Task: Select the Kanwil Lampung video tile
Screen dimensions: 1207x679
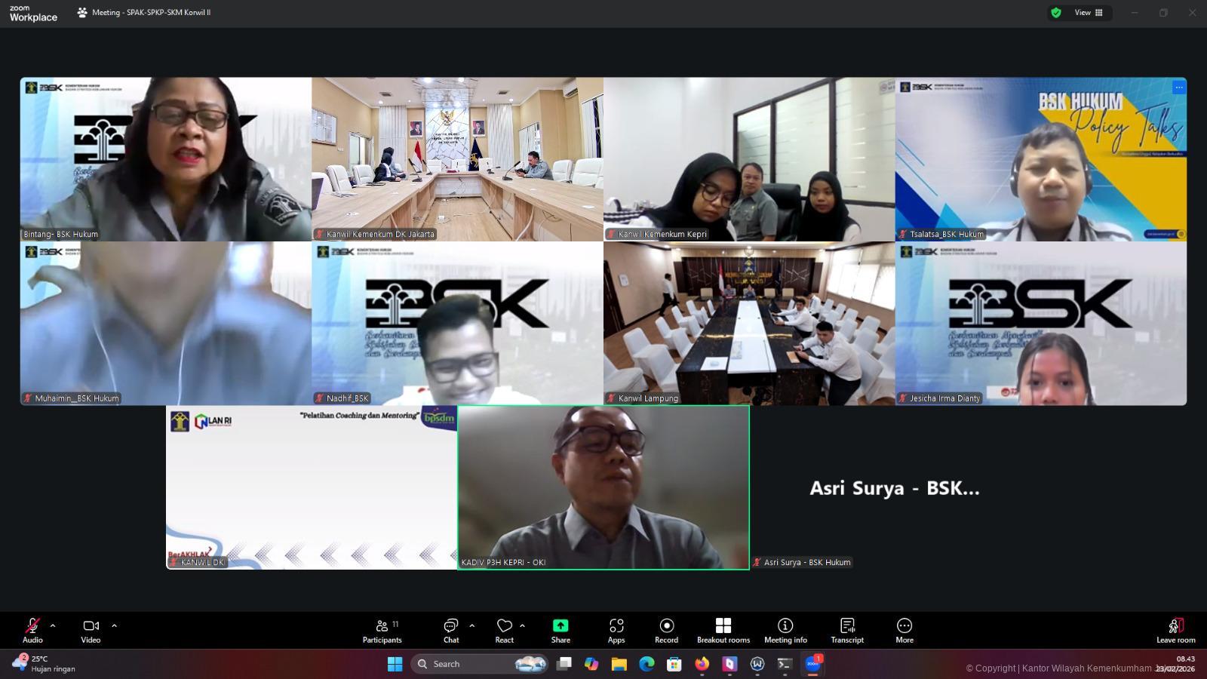Action: (749, 324)
